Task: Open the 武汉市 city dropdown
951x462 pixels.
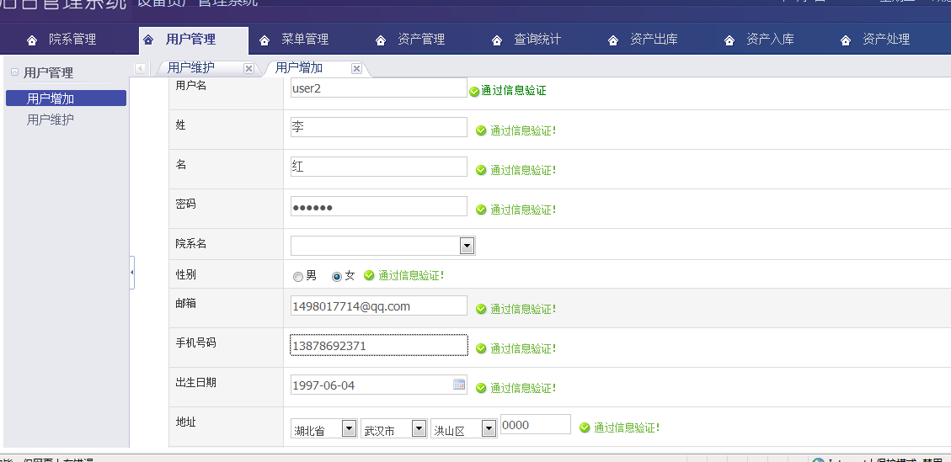Action: (x=419, y=428)
